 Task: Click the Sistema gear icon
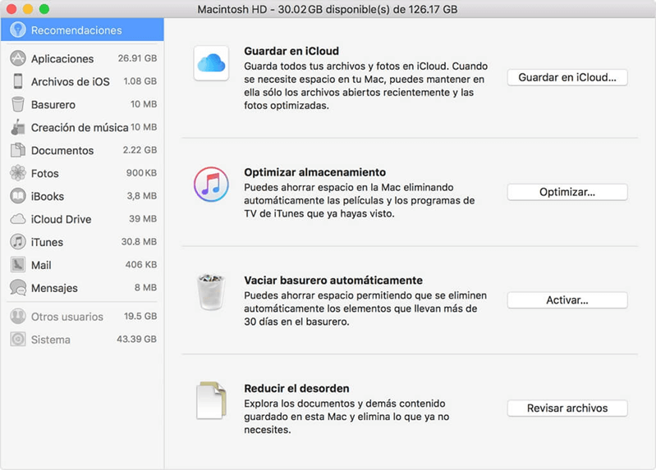coord(17,339)
